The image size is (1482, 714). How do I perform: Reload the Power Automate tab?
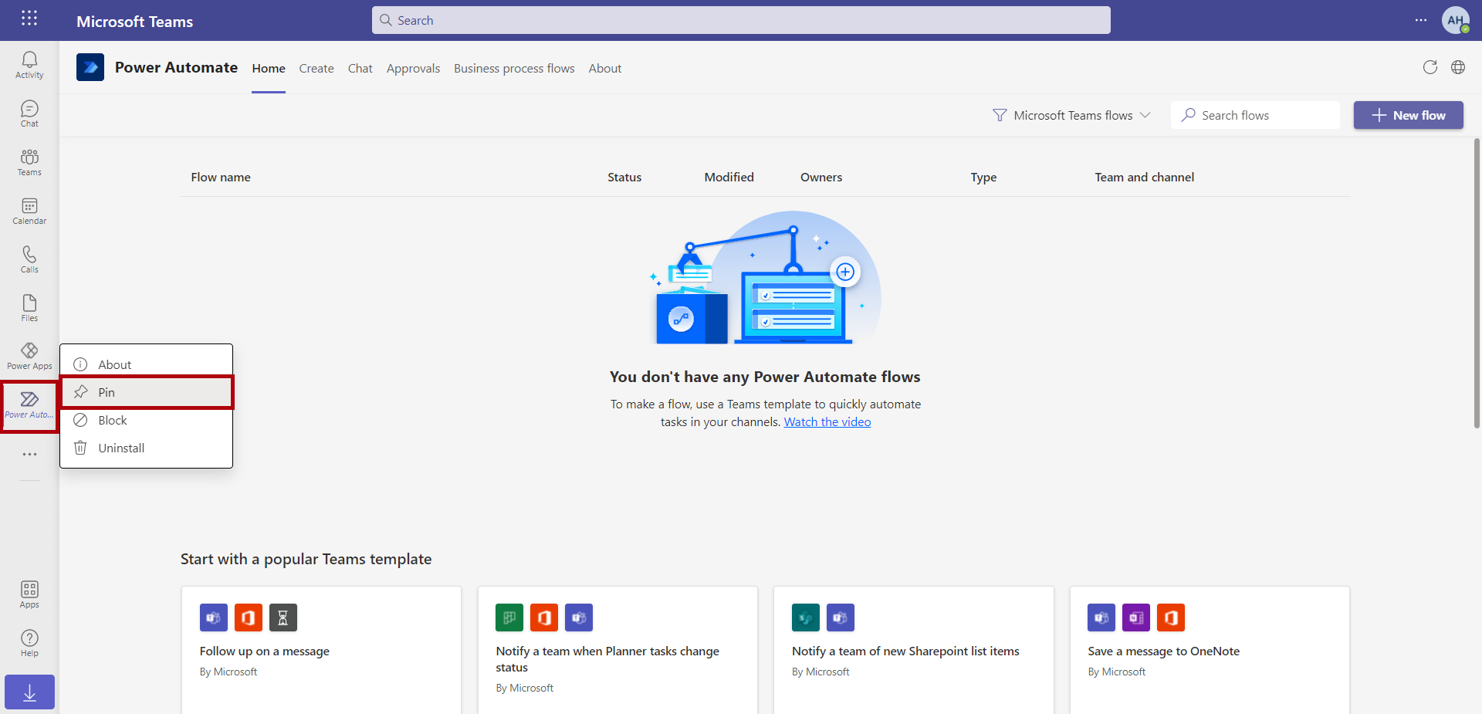1430,67
